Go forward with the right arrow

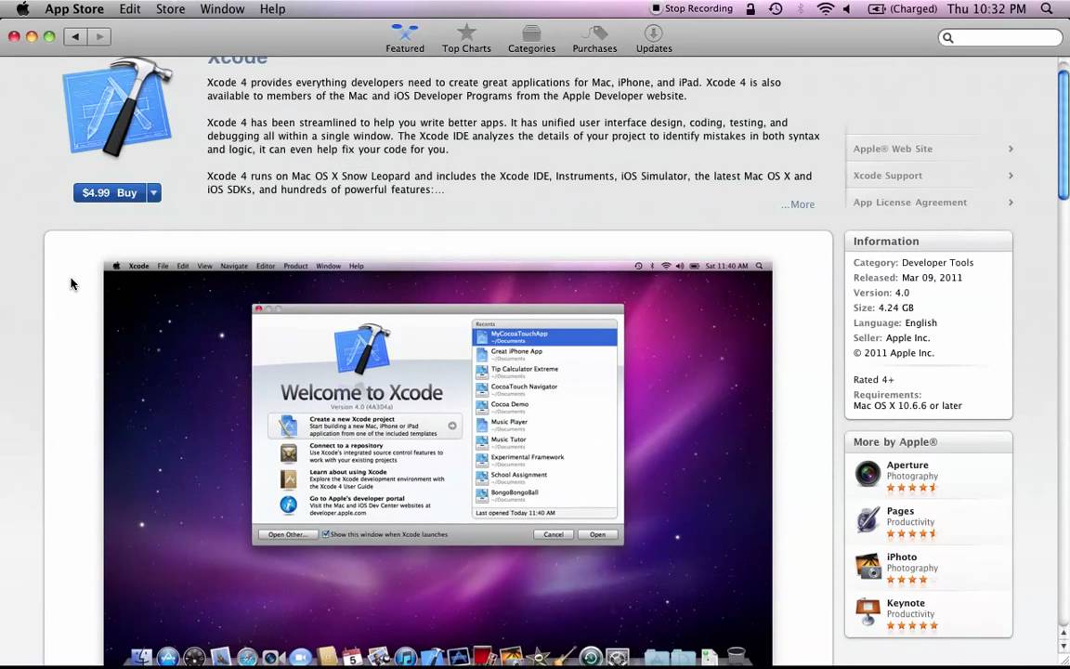click(x=99, y=37)
